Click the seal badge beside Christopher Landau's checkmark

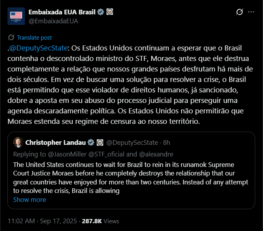(100, 142)
